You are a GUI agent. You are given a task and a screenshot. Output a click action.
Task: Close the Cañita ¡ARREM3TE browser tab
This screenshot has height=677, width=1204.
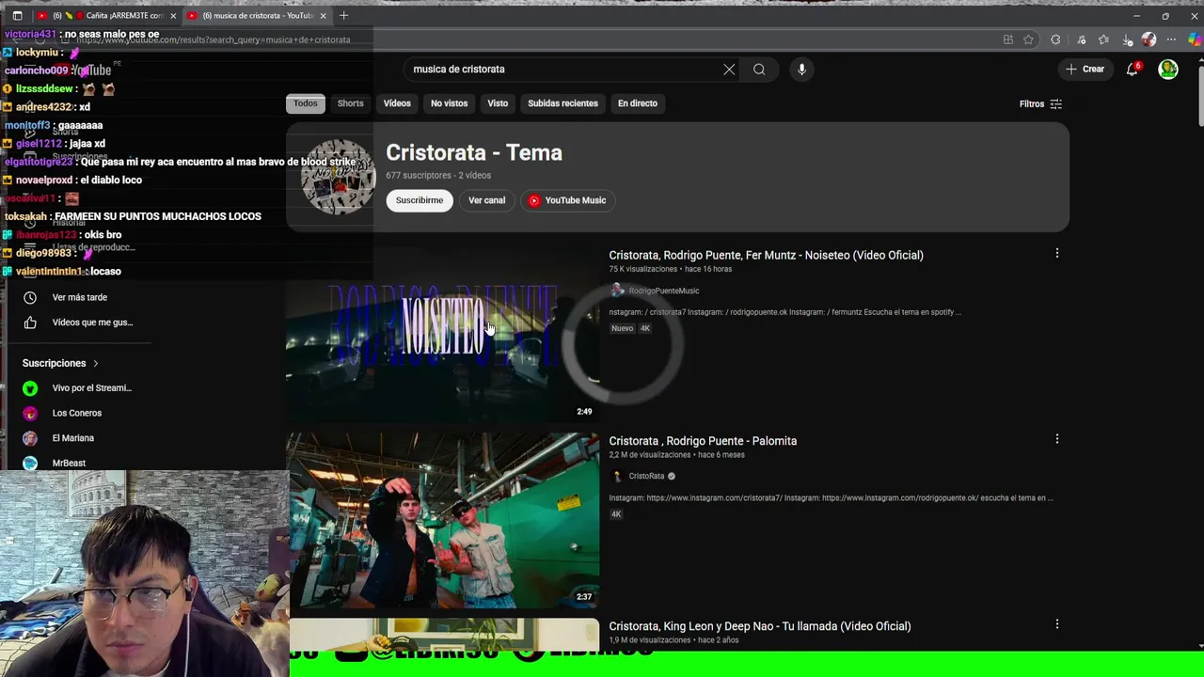point(173,16)
